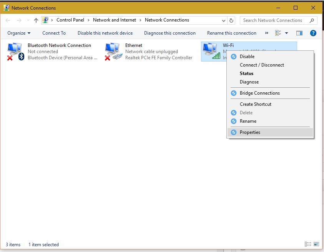The height and width of the screenshot is (252, 324).
Task: Select the Ethernet adapter icon
Action: coord(113,51)
